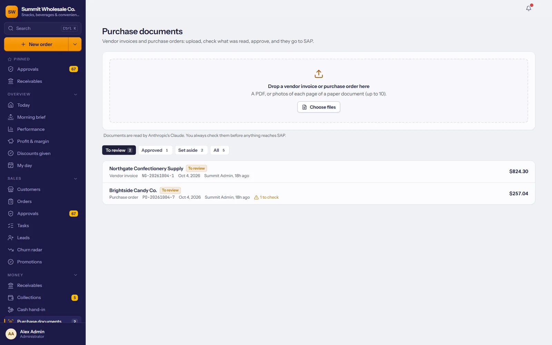Click the Customers store icon
This screenshot has height=345, width=552.
[11, 189]
